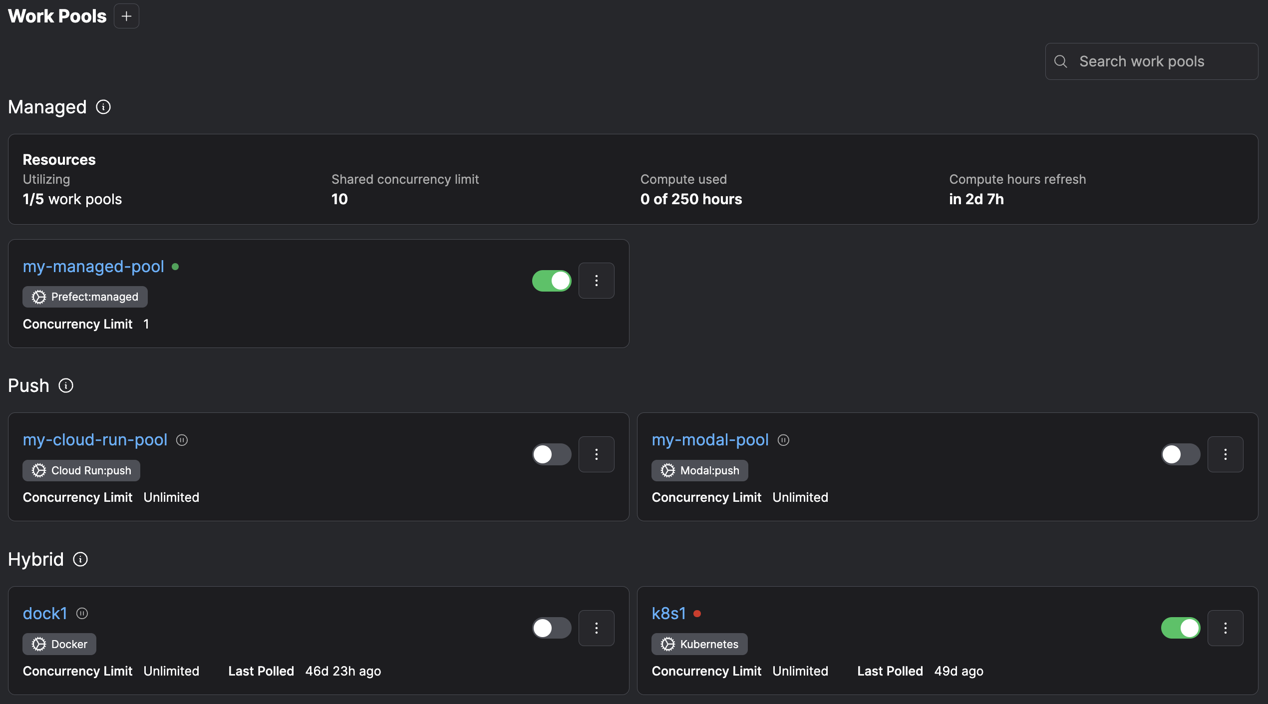Click the search magnifier icon
This screenshot has width=1268, height=704.
[1061, 61]
